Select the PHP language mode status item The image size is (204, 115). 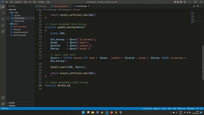[x=175, y=109]
